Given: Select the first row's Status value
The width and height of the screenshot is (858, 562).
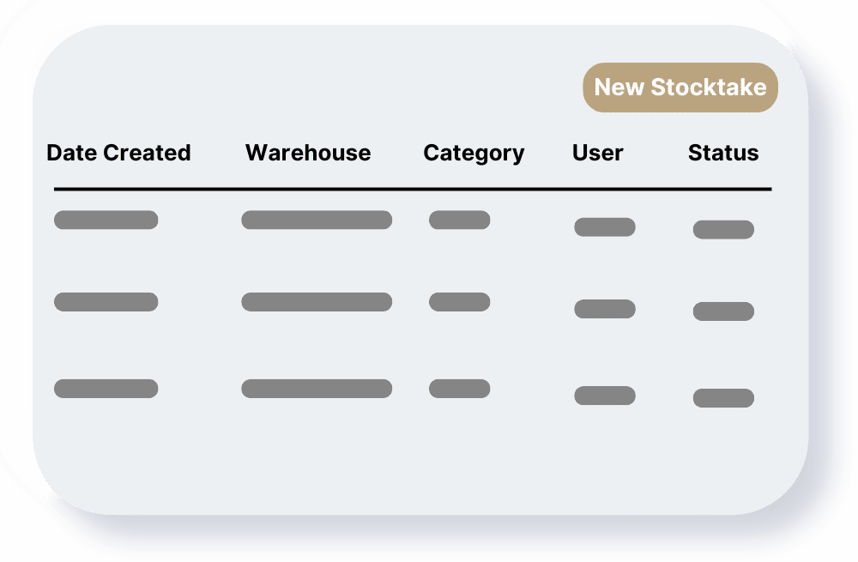Looking at the screenshot, I should [723, 230].
